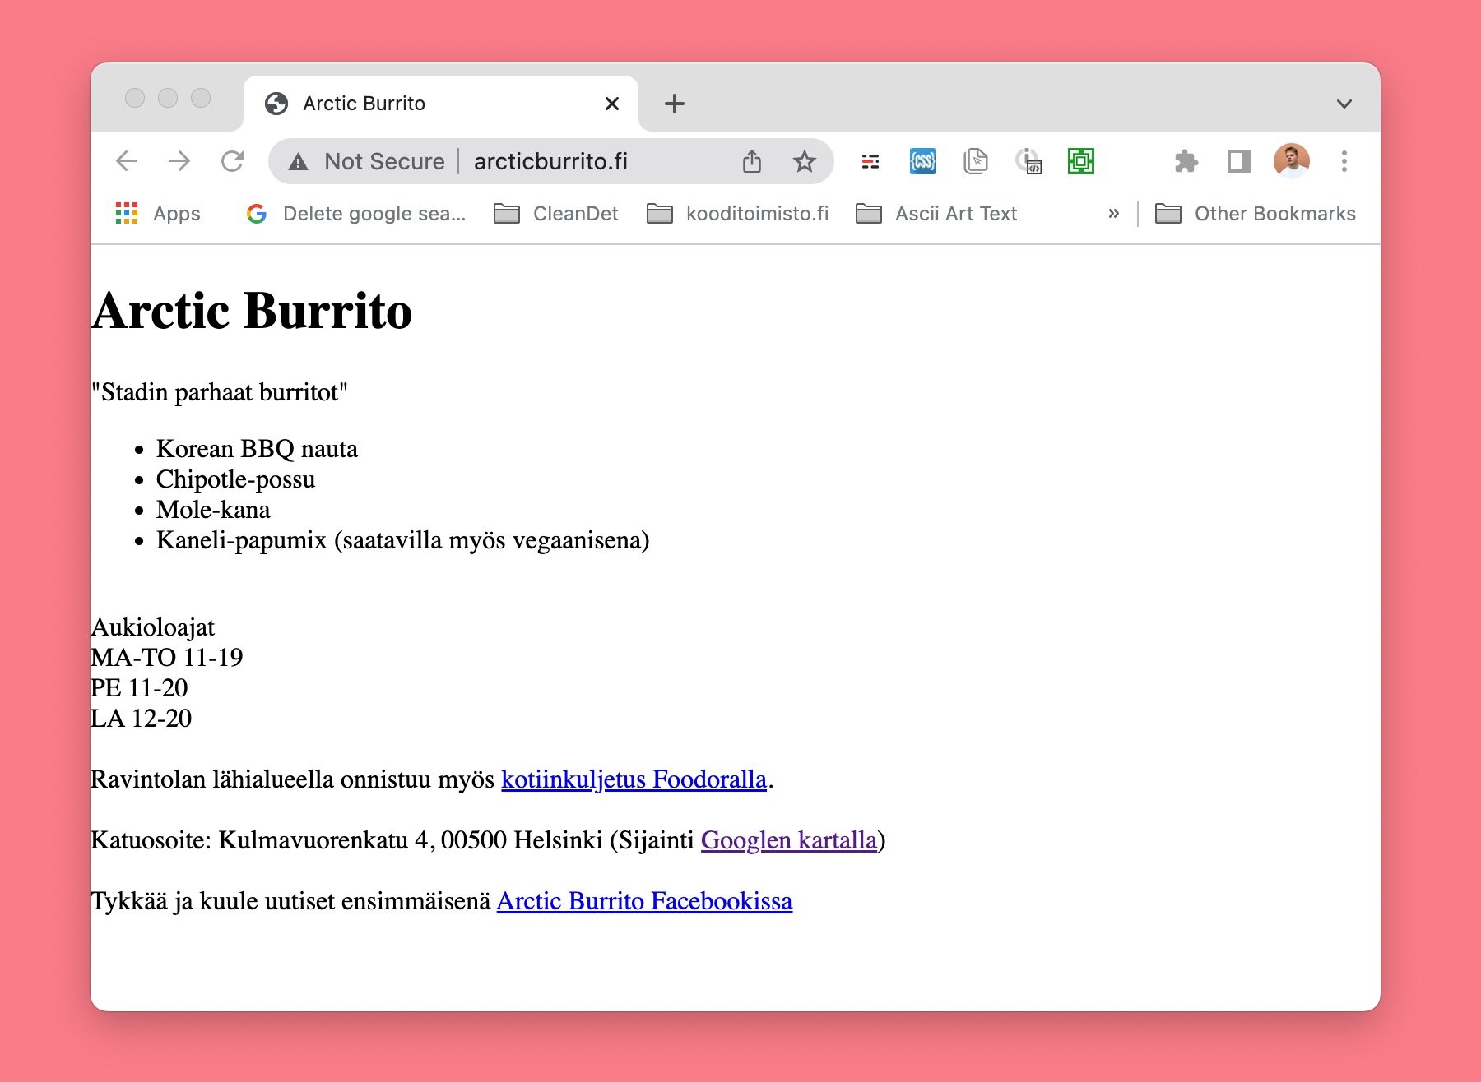Click the gray close window button
The width and height of the screenshot is (1481, 1082).
[135, 98]
